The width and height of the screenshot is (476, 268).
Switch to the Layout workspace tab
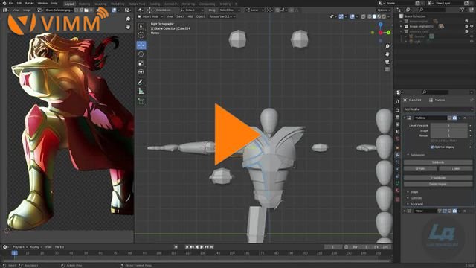69,4
